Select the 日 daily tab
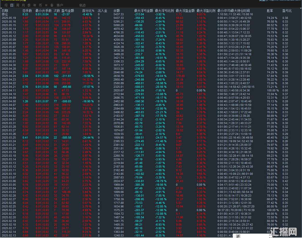The height and width of the screenshot is (238, 302). tap(12, 5)
